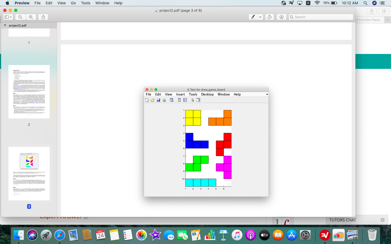Click the Zoom In button in Preview
Image resolution: width=391 pixels, height=244 pixels.
[x=31, y=17]
